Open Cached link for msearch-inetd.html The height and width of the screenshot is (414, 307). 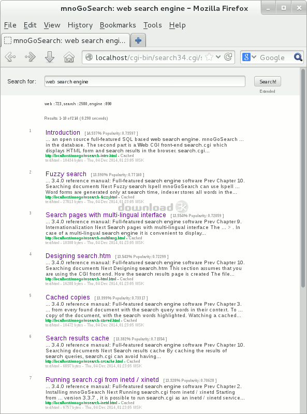(x=128, y=403)
